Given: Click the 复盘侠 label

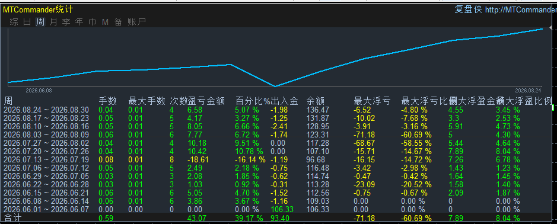Looking at the screenshot, I should click(x=468, y=9).
